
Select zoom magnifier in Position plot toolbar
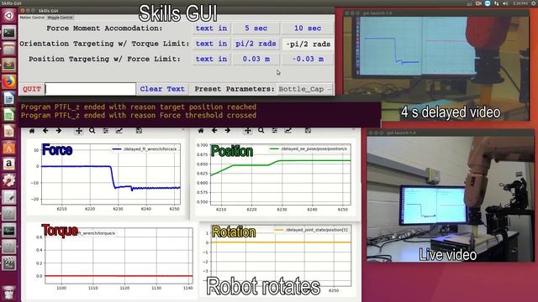261,131
